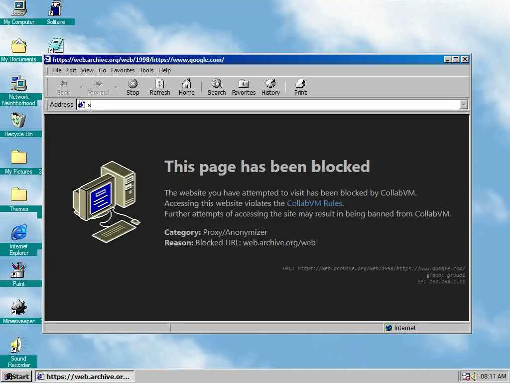Click the web.archive.org taskbar button
This screenshot has width=510, height=383.
point(84,377)
